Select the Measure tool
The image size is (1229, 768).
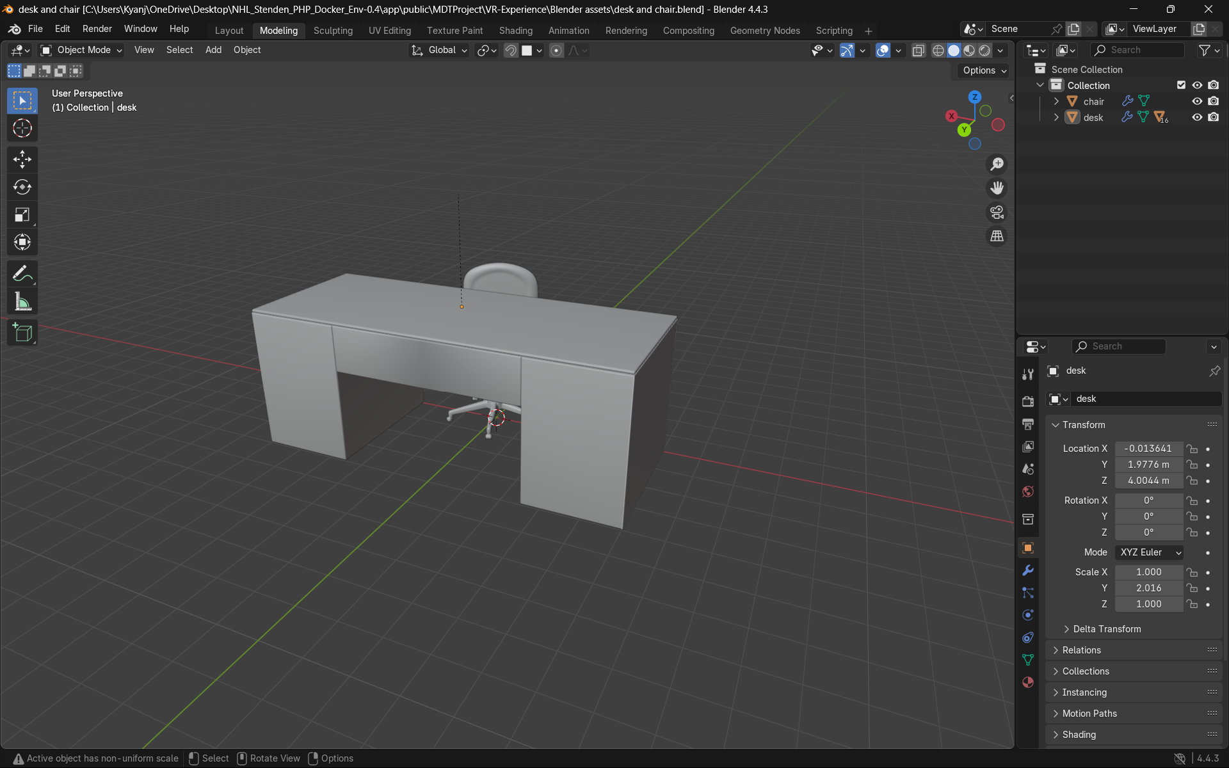[22, 301]
